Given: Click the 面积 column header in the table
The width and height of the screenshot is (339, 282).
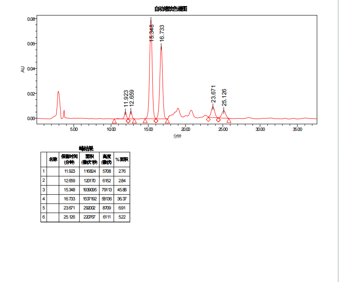Looking at the screenshot, I should click(90, 159).
